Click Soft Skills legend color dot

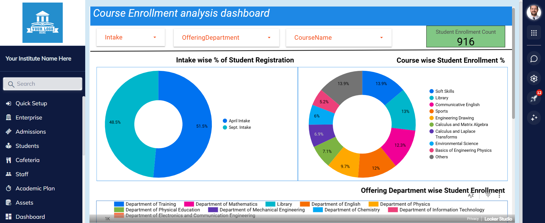[x=431, y=91]
